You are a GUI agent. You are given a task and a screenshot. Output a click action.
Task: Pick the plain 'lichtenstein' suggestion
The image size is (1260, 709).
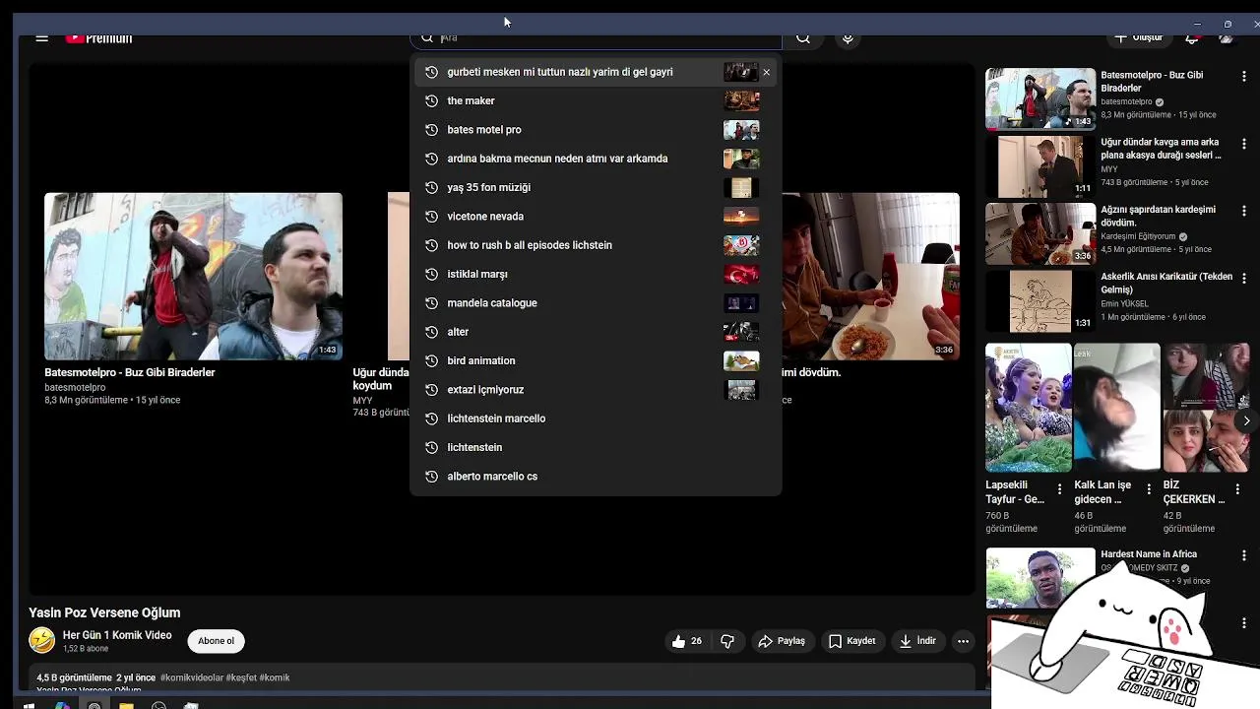pos(596,447)
